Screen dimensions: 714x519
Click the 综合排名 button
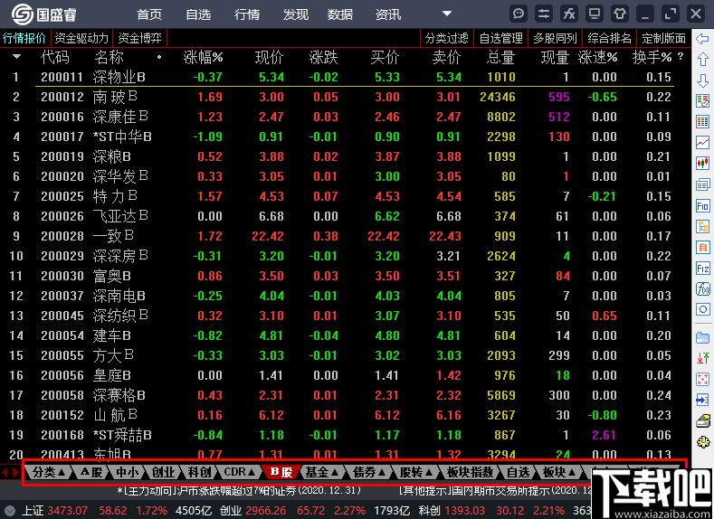pos(609,38)
